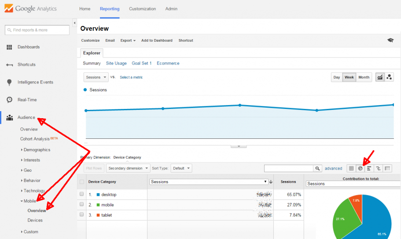Screen dimensions: 401x239
Task: Click the Plot Rows button
Action: (94, 168)
